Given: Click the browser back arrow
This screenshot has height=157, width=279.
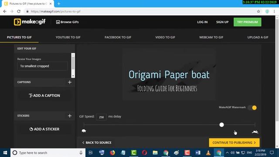Looking at the screenshot, I should (5, 11).
